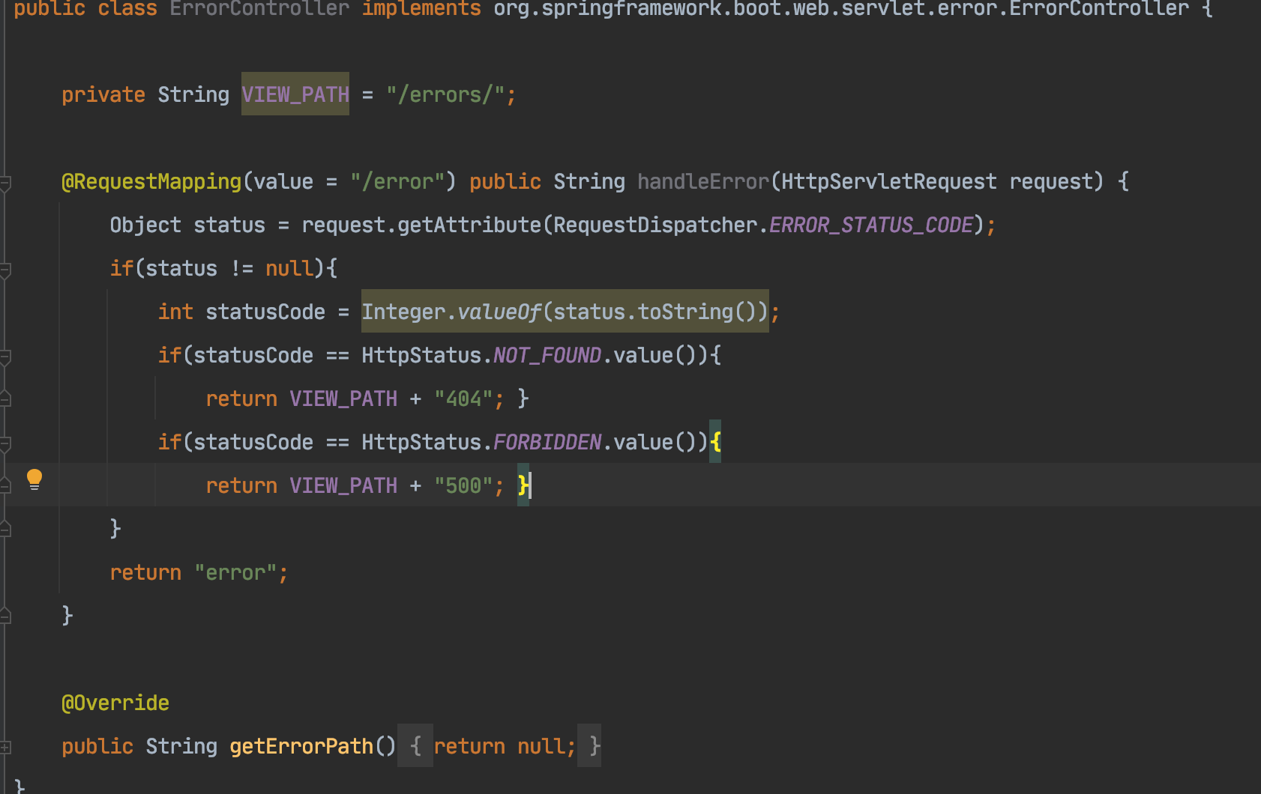Click the "error" string in the final return
Screen dimensions: 1261x794
(x=235, y=572)
